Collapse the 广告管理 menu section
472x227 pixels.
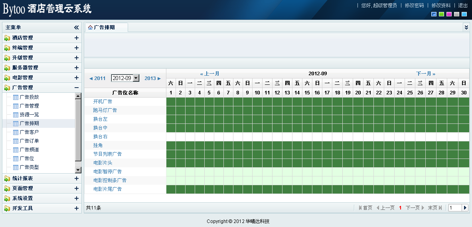pos(76,88)
